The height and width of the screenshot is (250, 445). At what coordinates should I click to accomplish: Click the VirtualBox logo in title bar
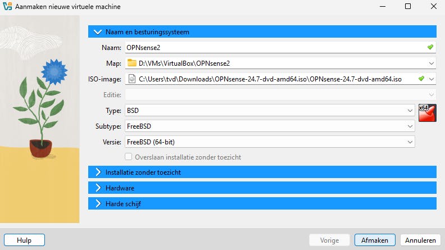click(7, 6)
